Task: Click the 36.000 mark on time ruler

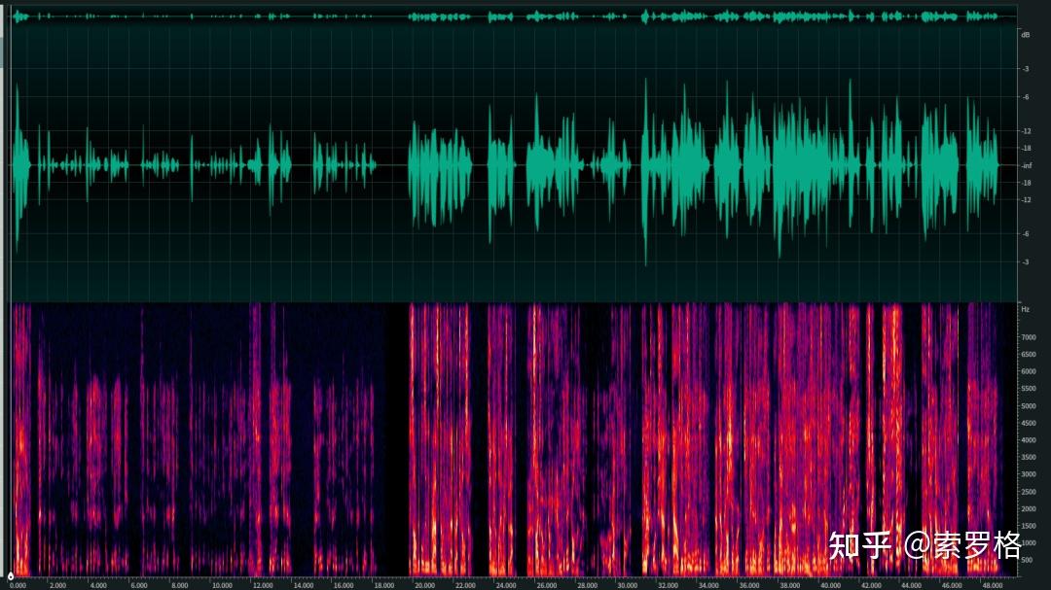Action: (x=748, y=585)
